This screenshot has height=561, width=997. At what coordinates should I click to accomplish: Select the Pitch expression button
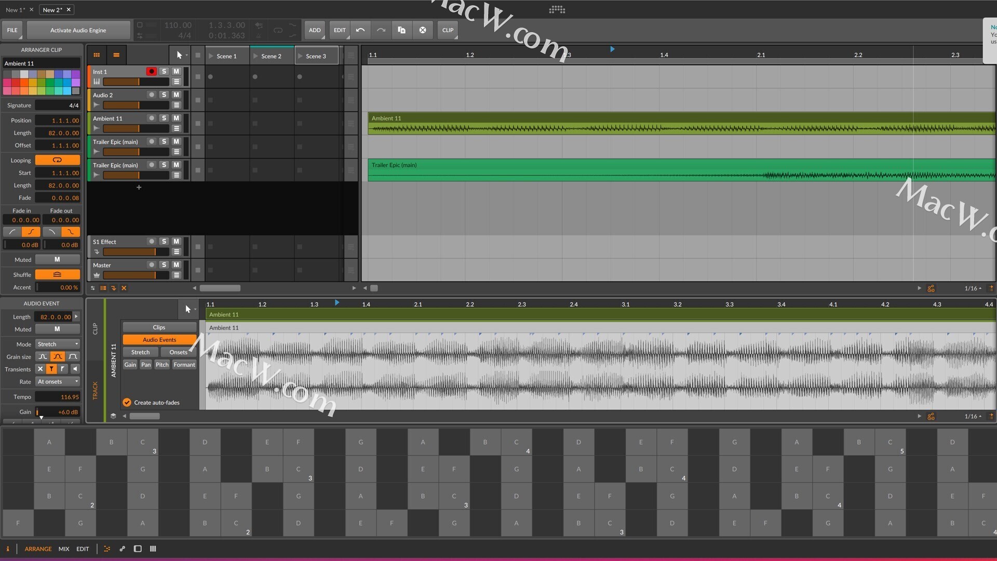[x=162, y=365]
